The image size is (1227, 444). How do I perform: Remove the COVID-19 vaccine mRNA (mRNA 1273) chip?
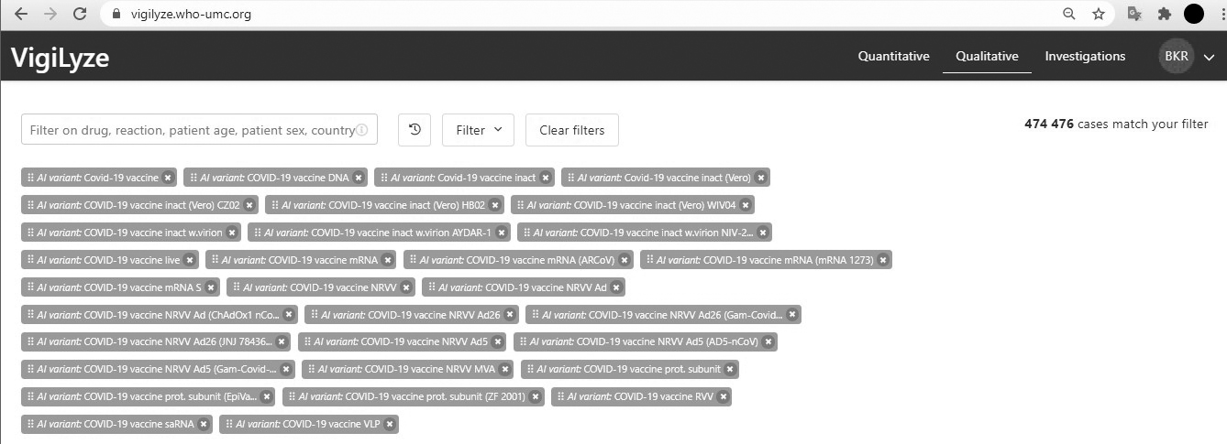(883, 260)
